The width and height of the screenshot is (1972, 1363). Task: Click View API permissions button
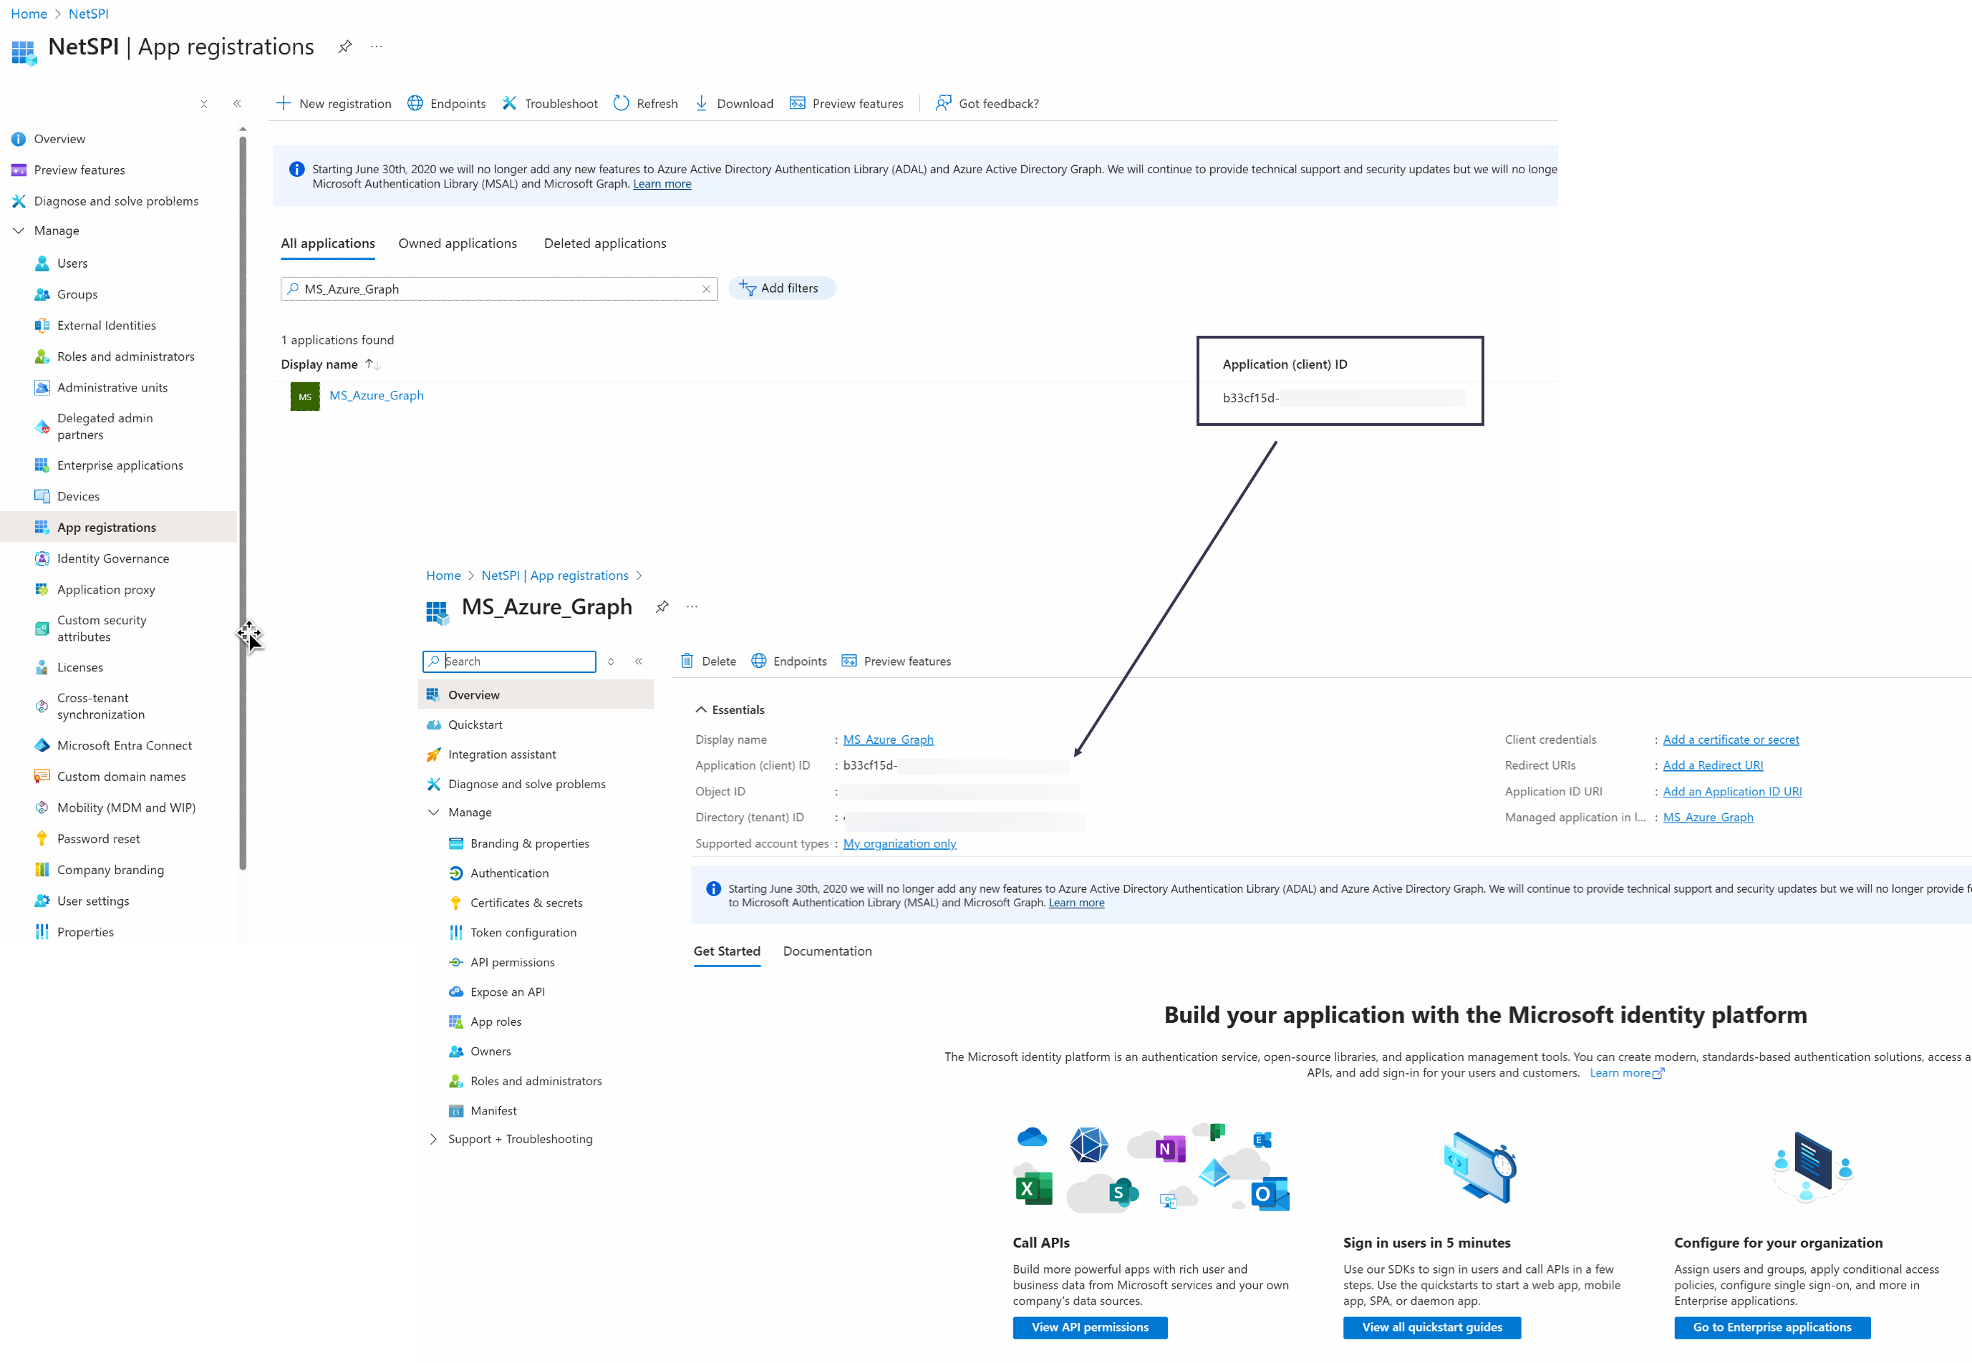coord(1090,1327)
